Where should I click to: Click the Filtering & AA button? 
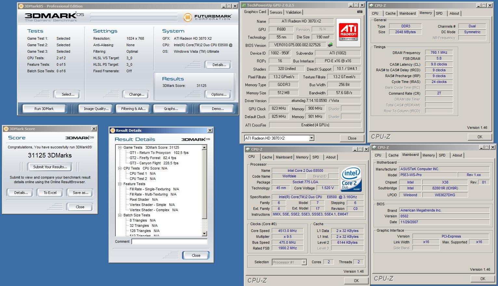tap(133, 109)
